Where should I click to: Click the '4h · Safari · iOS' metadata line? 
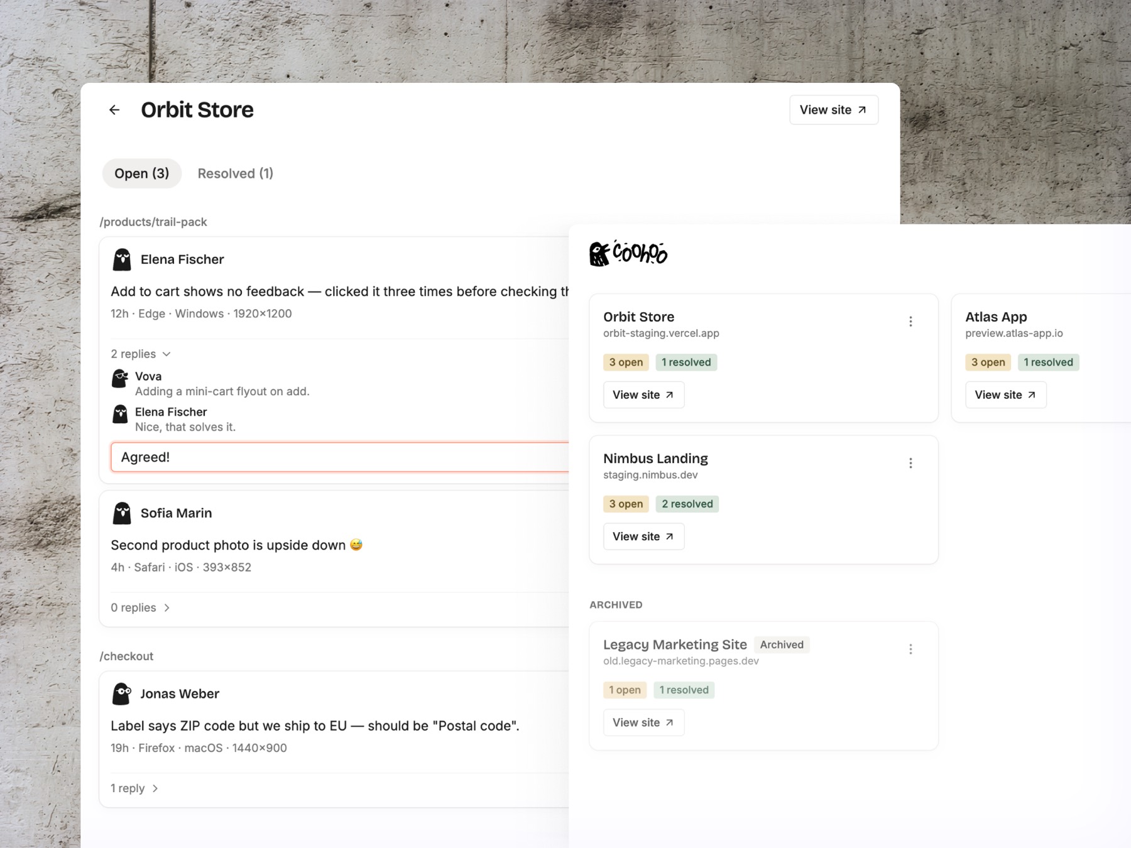coord(181,568)
